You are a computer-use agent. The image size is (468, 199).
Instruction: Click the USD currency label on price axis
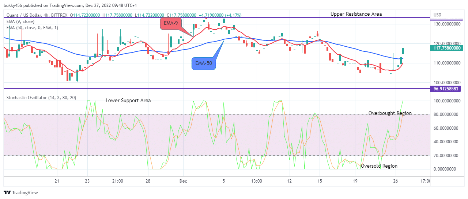tap(438, 15)
